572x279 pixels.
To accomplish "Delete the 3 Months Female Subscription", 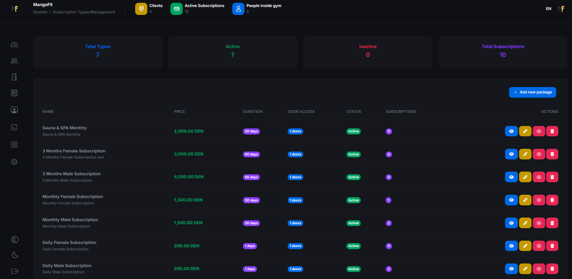I will 552,154.
